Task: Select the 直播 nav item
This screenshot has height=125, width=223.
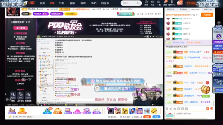Action: [x=52, y=3]
